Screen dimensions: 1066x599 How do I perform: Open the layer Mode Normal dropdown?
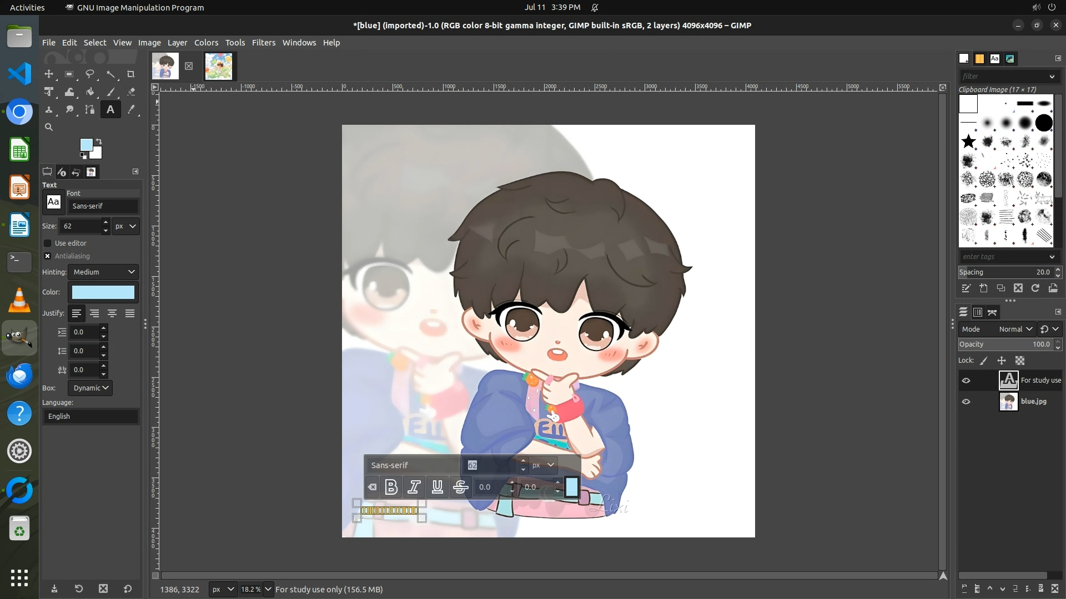[1015, 329]
